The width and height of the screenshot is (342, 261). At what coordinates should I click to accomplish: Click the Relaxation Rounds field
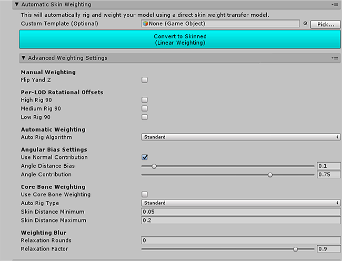coord(241,240)
